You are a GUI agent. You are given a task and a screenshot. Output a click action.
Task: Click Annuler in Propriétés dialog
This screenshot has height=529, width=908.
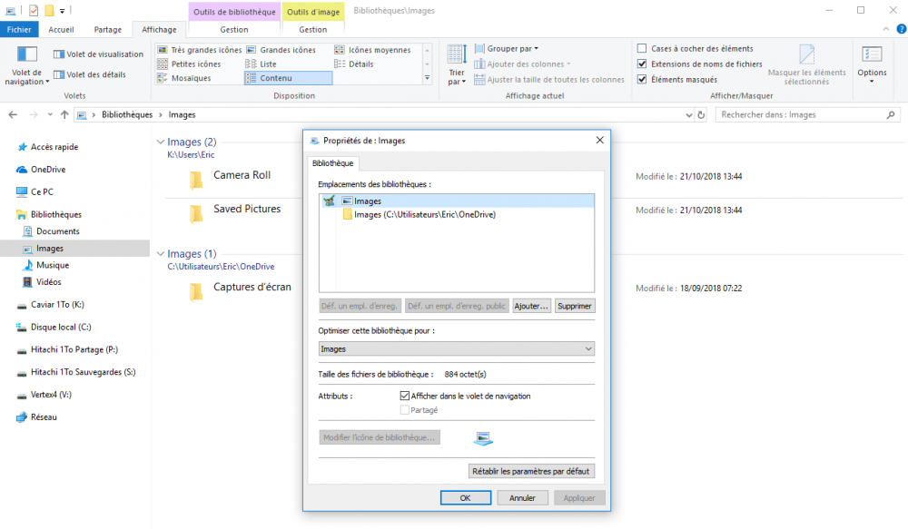(x=522, y=498)
